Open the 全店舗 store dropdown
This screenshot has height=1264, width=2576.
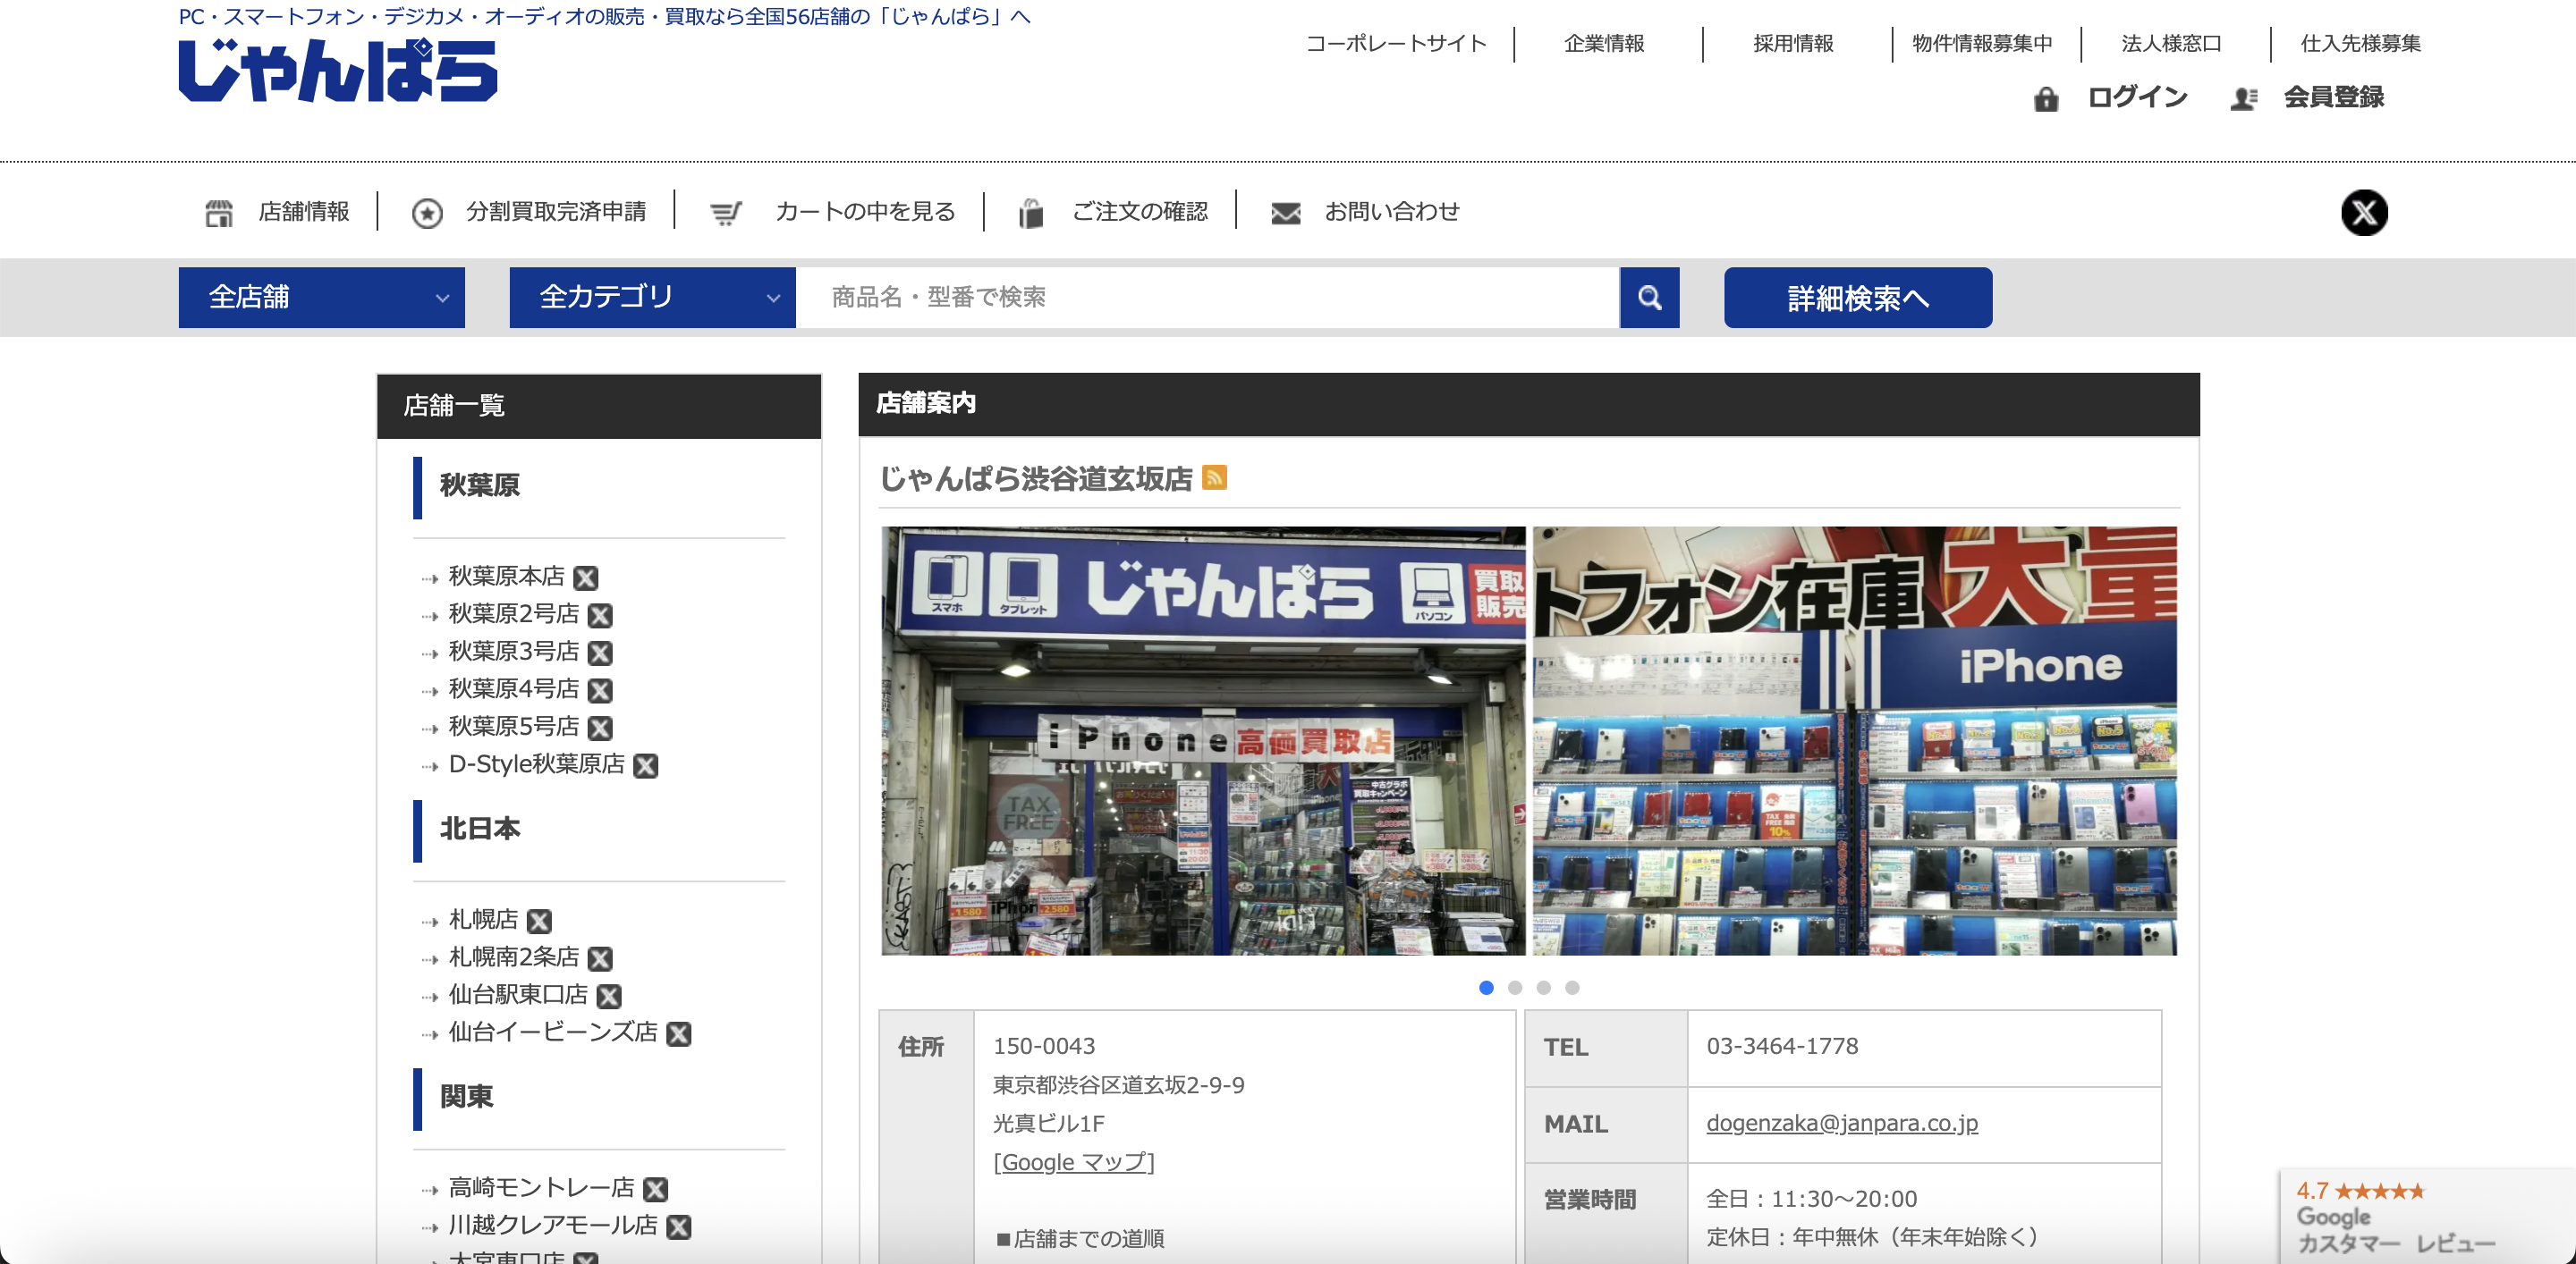tap(322, 297)
